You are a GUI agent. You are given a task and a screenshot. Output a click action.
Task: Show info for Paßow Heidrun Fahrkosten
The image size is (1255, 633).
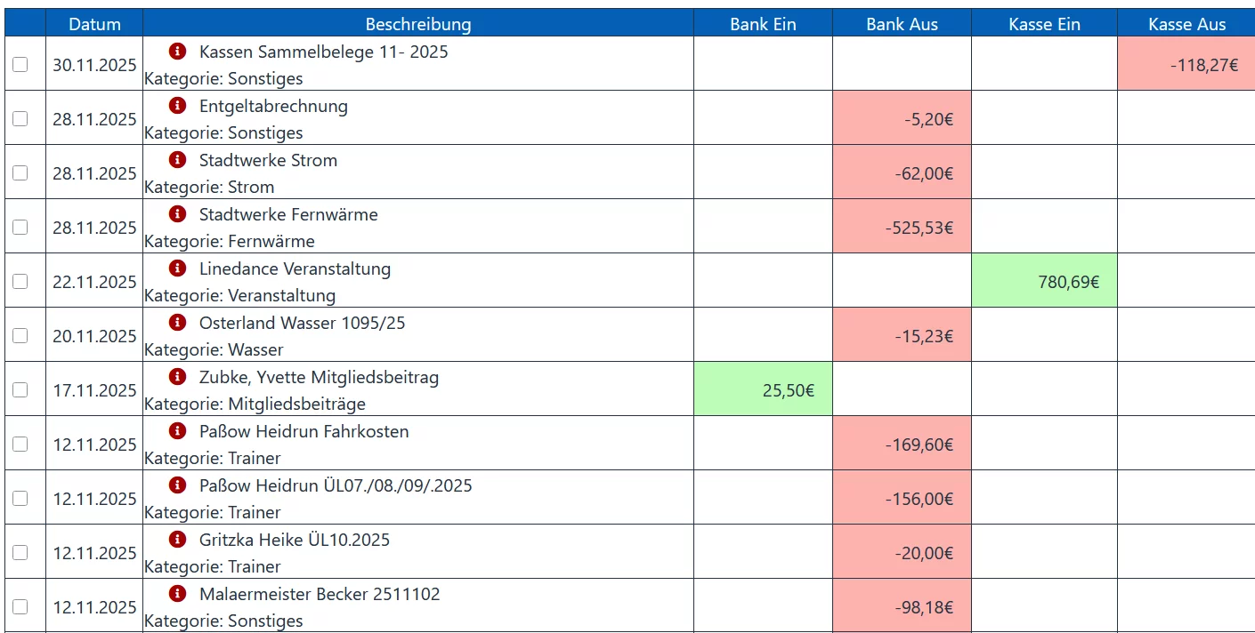[x=178, y=431]
